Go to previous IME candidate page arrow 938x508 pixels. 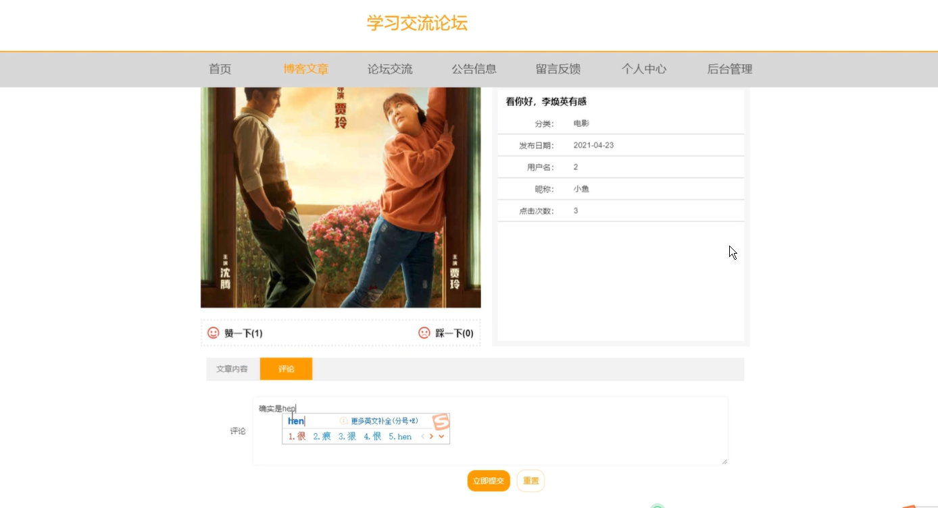(x=423, y=436)
